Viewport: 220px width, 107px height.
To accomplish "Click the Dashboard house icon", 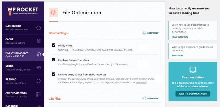I will pyautogui.click(x=39, y=28).
